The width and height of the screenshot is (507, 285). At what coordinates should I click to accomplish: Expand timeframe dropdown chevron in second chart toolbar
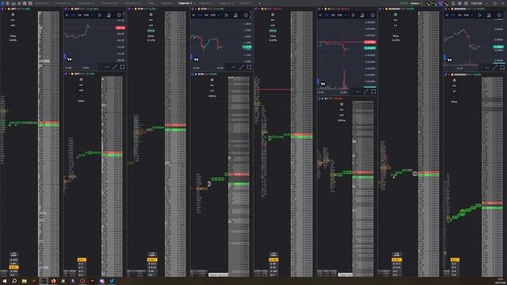[x=219, y=15]
